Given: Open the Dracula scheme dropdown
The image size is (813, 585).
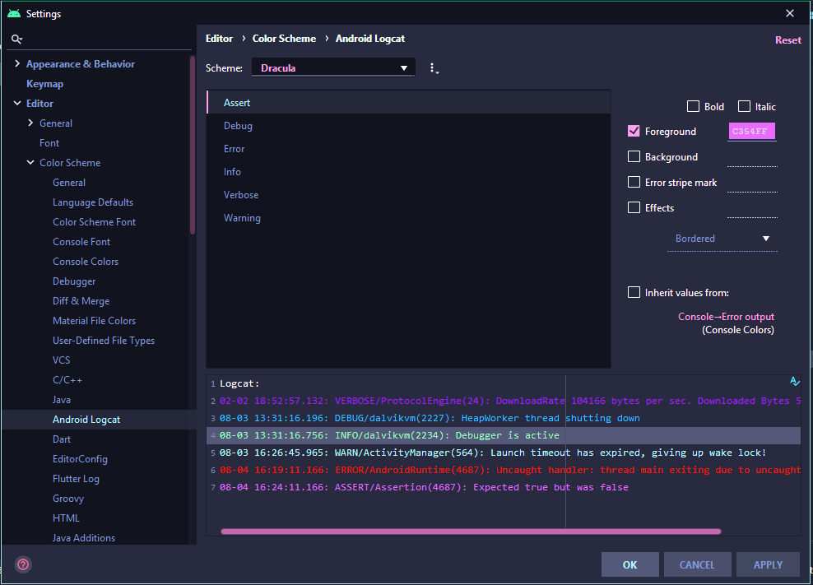Looking at the screenshot, I should (x=333, y=68).
